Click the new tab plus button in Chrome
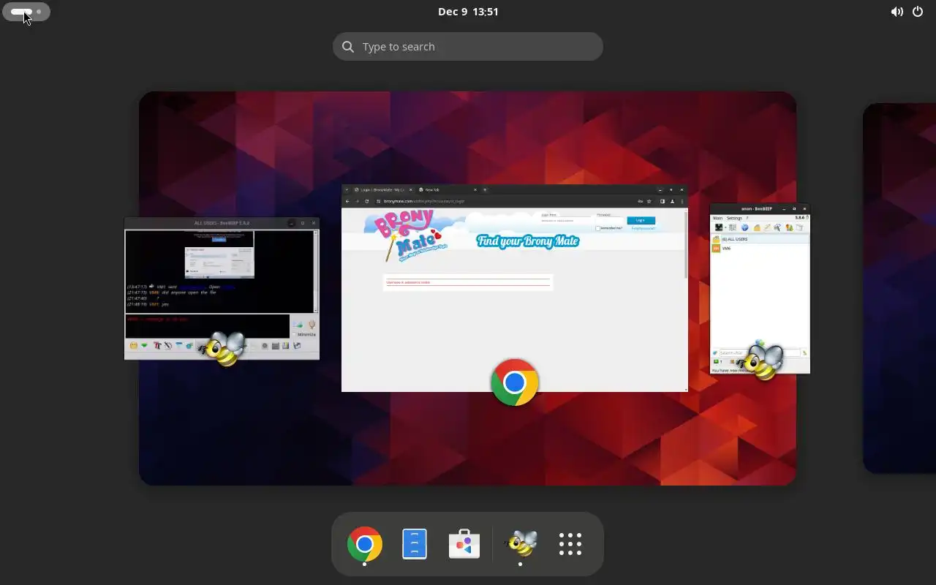 point(485,189)
